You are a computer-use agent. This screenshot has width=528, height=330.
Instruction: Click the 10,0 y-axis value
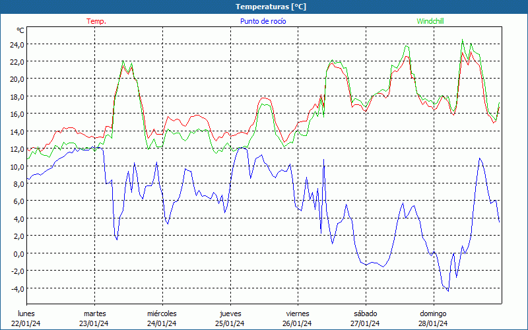[17, 166]
